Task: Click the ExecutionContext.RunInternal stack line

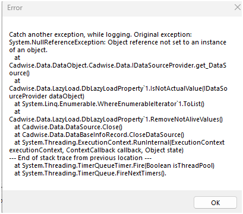Action: pos(119,142)
